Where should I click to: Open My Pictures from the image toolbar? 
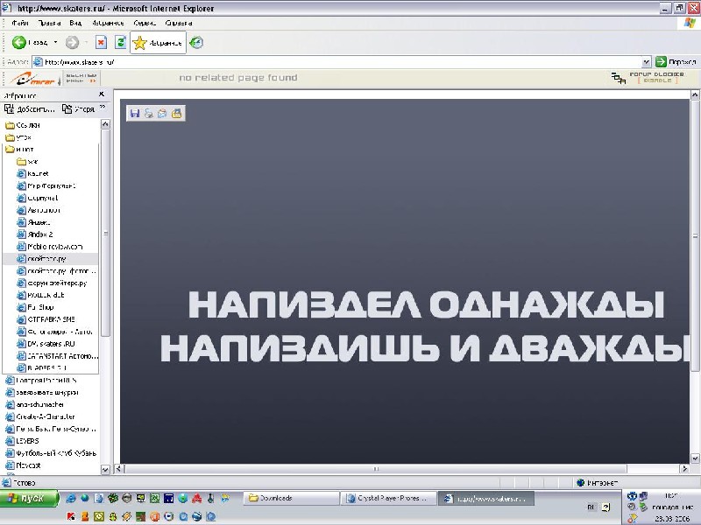coord(177,113)
